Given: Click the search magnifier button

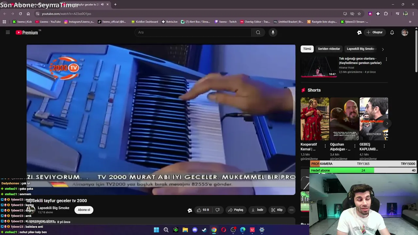Looking at the screenshot, I should coord(258,32).
